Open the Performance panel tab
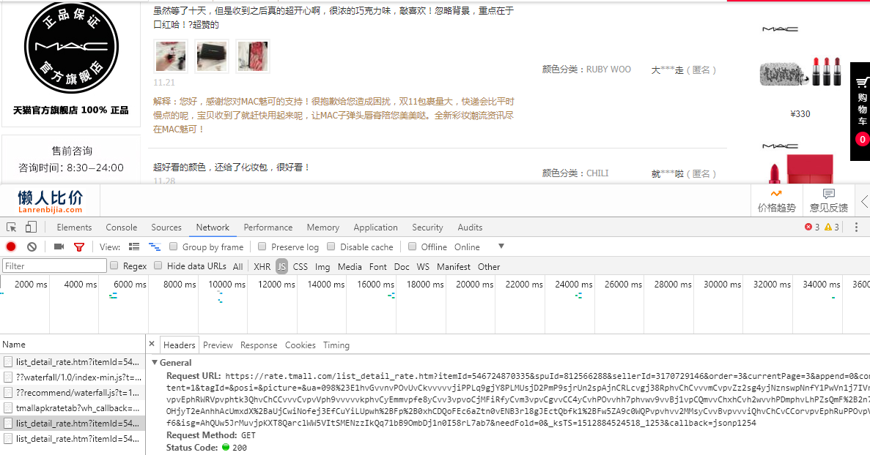 point(268,227)
